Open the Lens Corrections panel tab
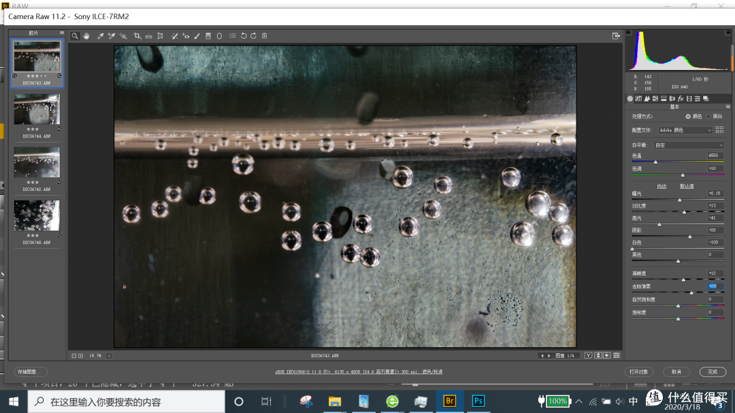Screen dimensions: 735x413 click(x=672, y=98)
